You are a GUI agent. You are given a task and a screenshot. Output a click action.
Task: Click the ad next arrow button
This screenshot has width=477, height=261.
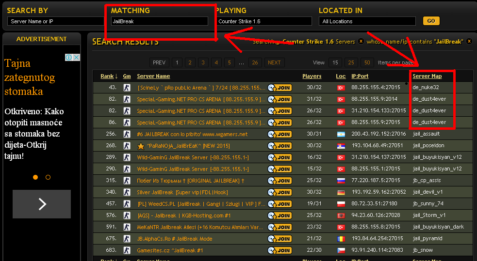42,204
